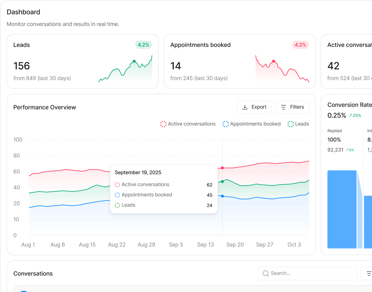Click the 0.25% conversion rate value

337,115
